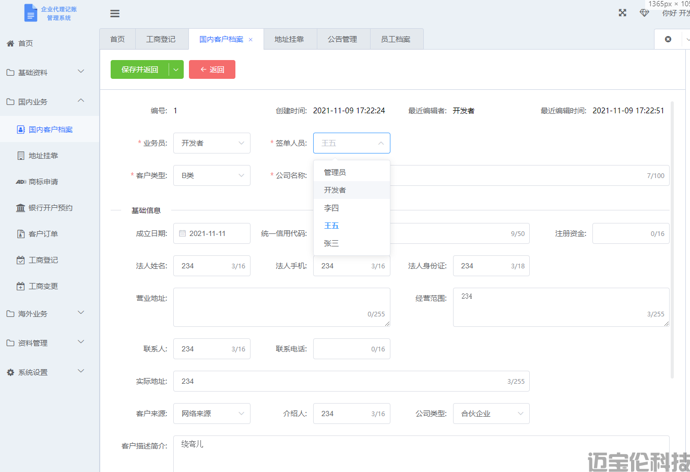Click the 地址挂靠 building icon

[x=21, y=156]
